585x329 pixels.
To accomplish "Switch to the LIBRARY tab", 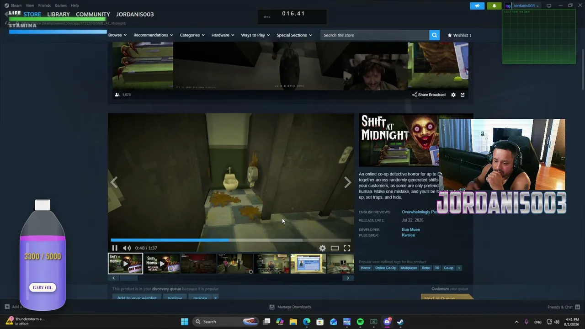I will coord(58,14).
